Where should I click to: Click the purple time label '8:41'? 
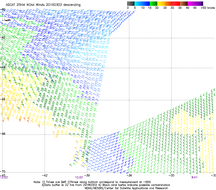[x=194, y=177]
